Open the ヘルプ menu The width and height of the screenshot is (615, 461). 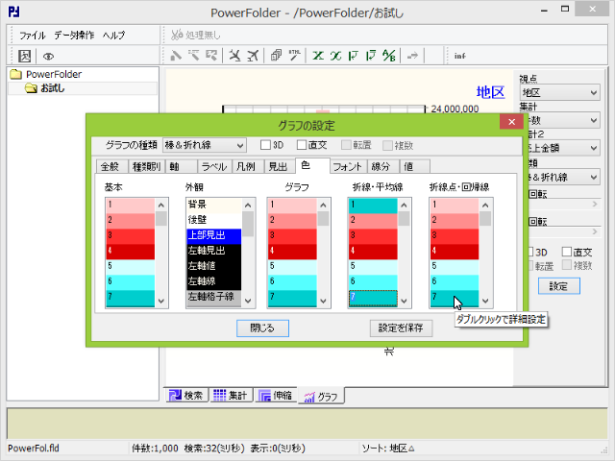click(x=113, y=36)
